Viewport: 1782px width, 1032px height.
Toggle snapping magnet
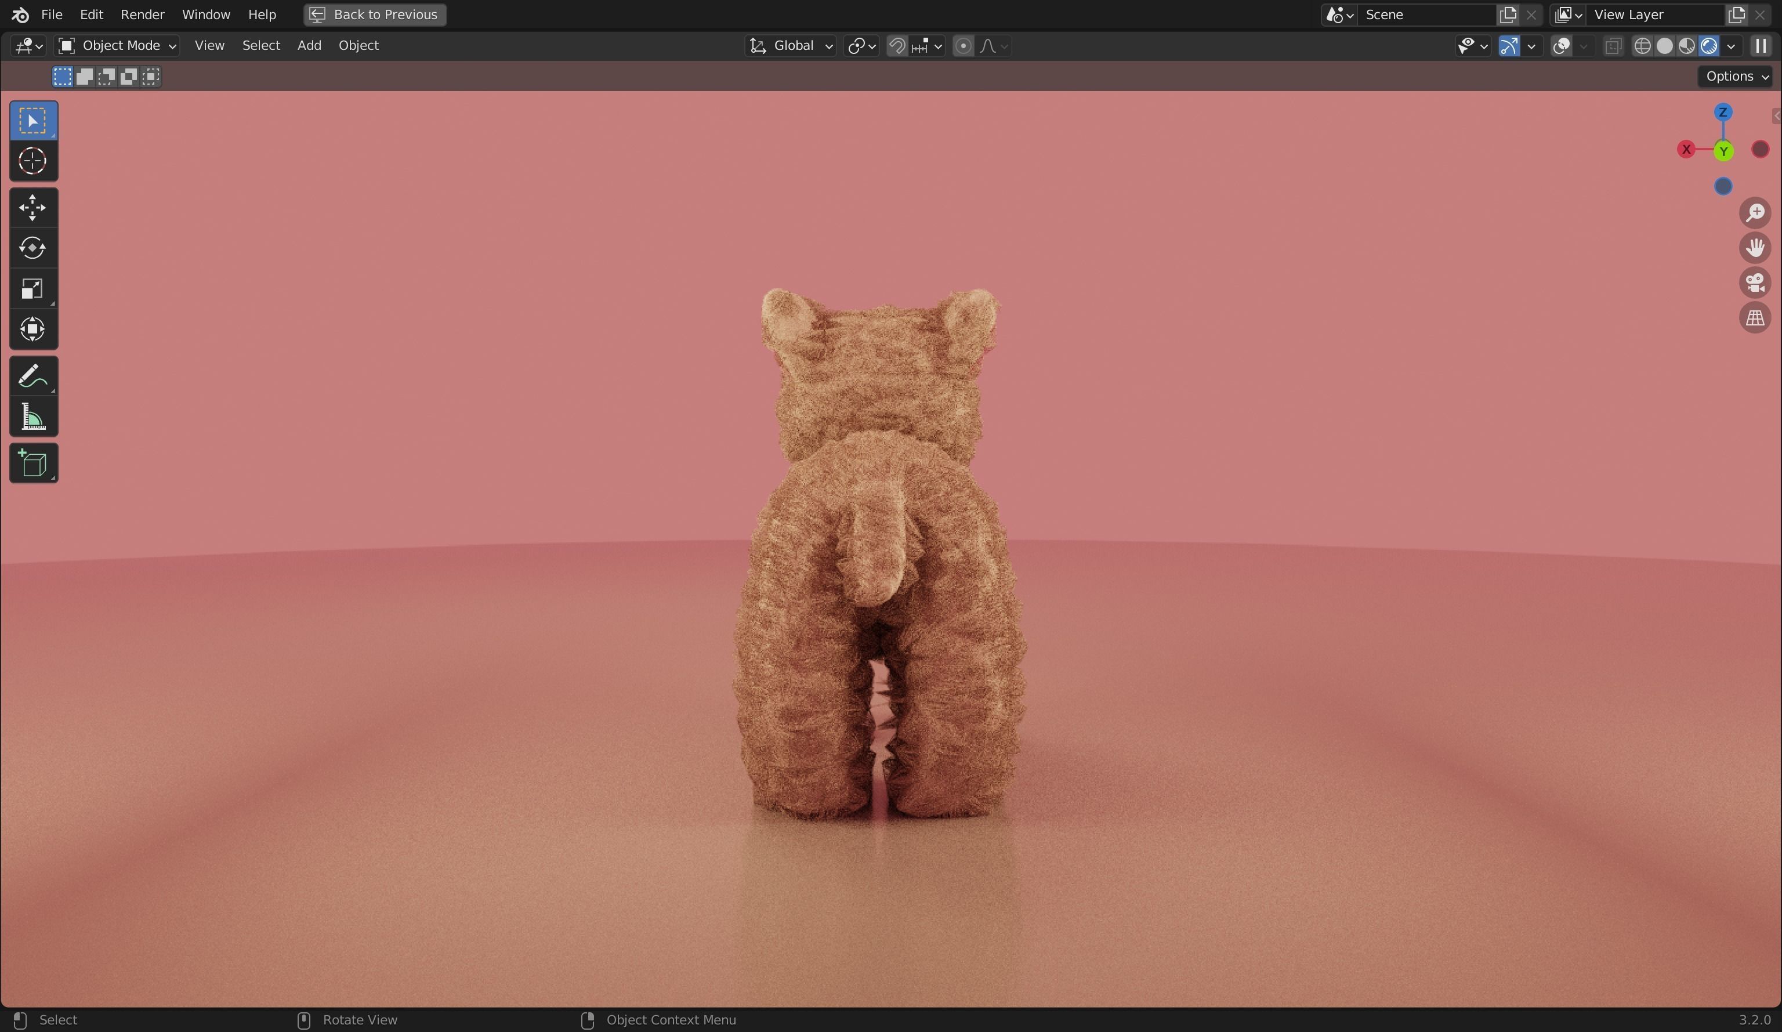pyautogui.click(x=897, y=46)
